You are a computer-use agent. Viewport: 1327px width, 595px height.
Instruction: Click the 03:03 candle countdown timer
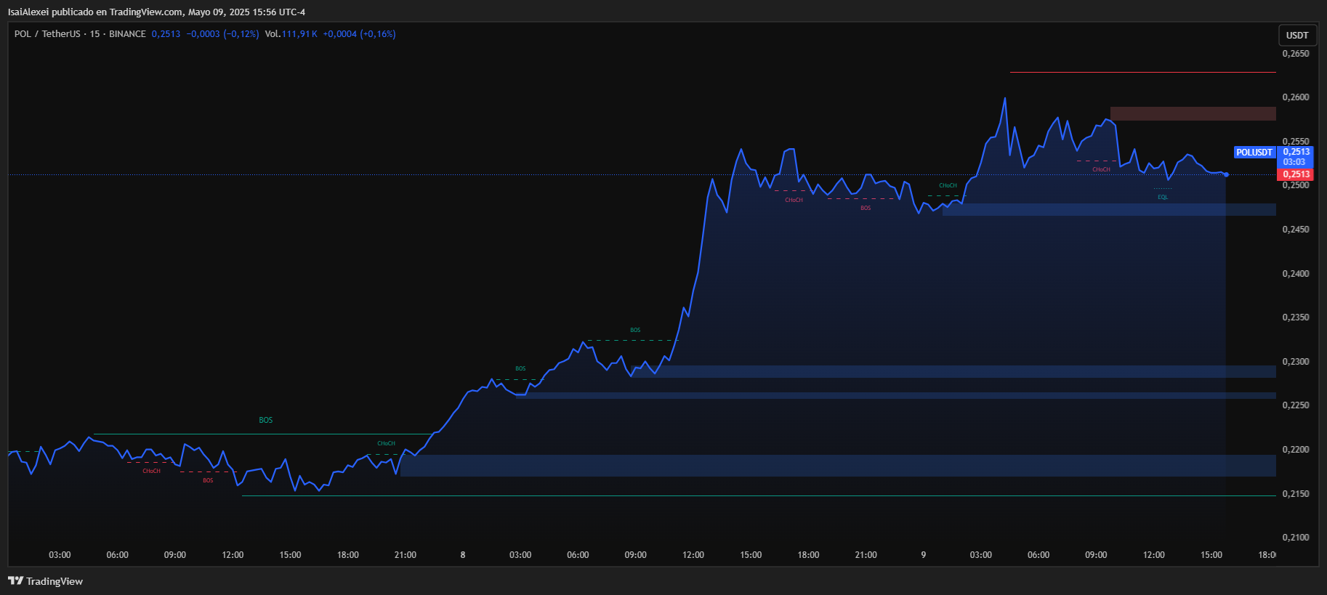pyautogui.click(x=1294, y=162)
